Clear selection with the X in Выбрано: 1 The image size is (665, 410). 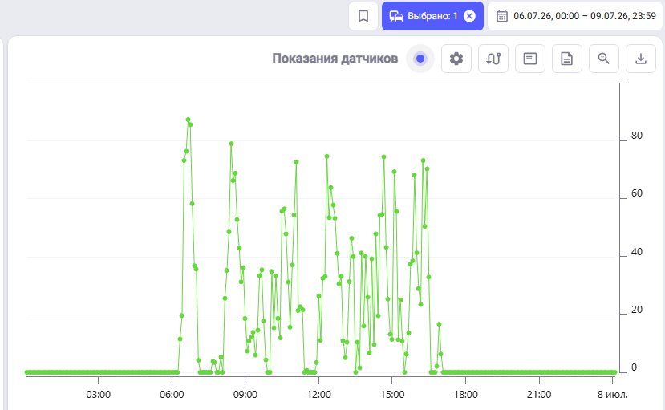coord(469,16)
